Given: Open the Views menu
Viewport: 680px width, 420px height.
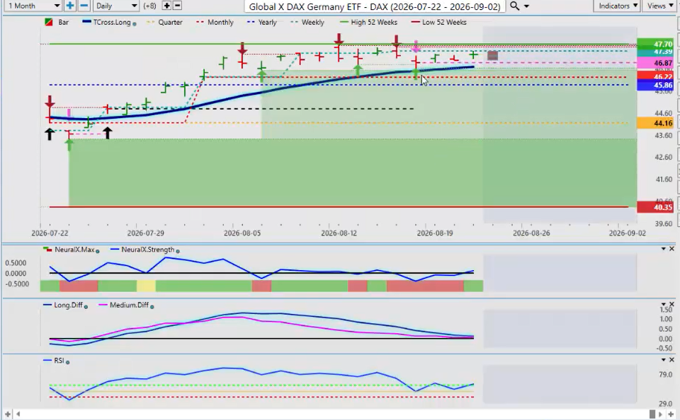Looking at the screenshot, I should pyautogui.click(x=659, y=6).
